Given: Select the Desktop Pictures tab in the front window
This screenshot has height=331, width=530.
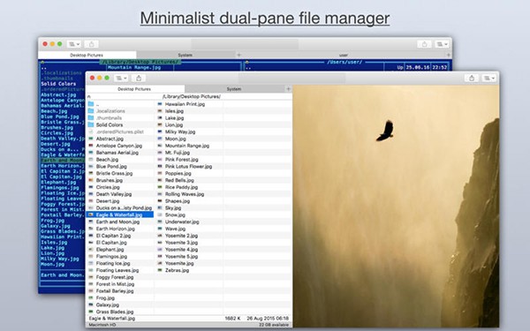Looking at the screenshot, I should click(134, 89).
